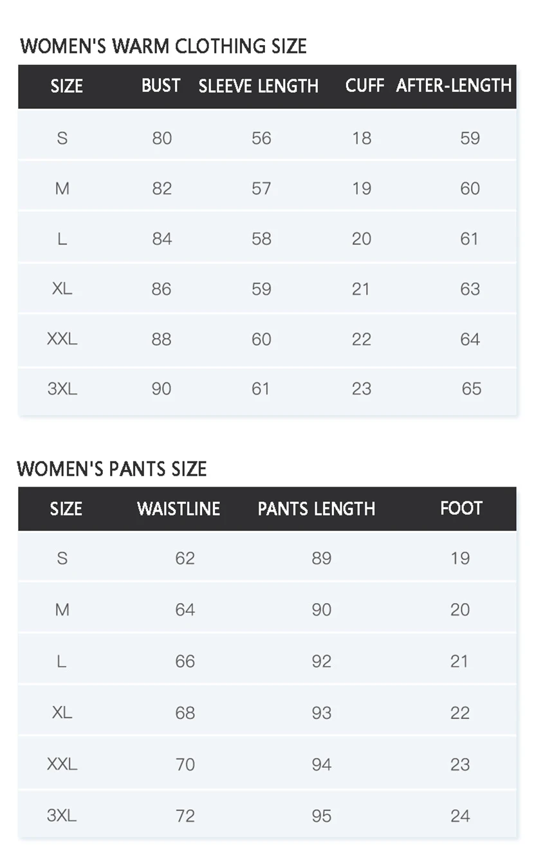
Task: Select waistline value 62 for pants S
Action: point(185,558)
